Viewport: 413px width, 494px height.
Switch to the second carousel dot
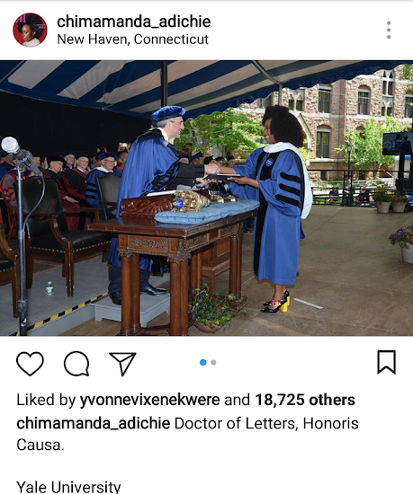pyautogui.click(x=213, y=363)
